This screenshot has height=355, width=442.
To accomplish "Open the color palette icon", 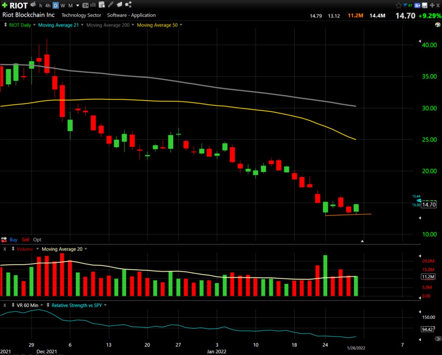I will [438, 25].
